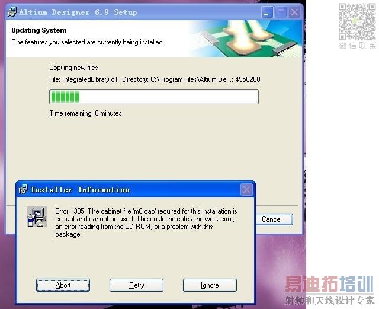Click the Abort button

coord(63,285)
